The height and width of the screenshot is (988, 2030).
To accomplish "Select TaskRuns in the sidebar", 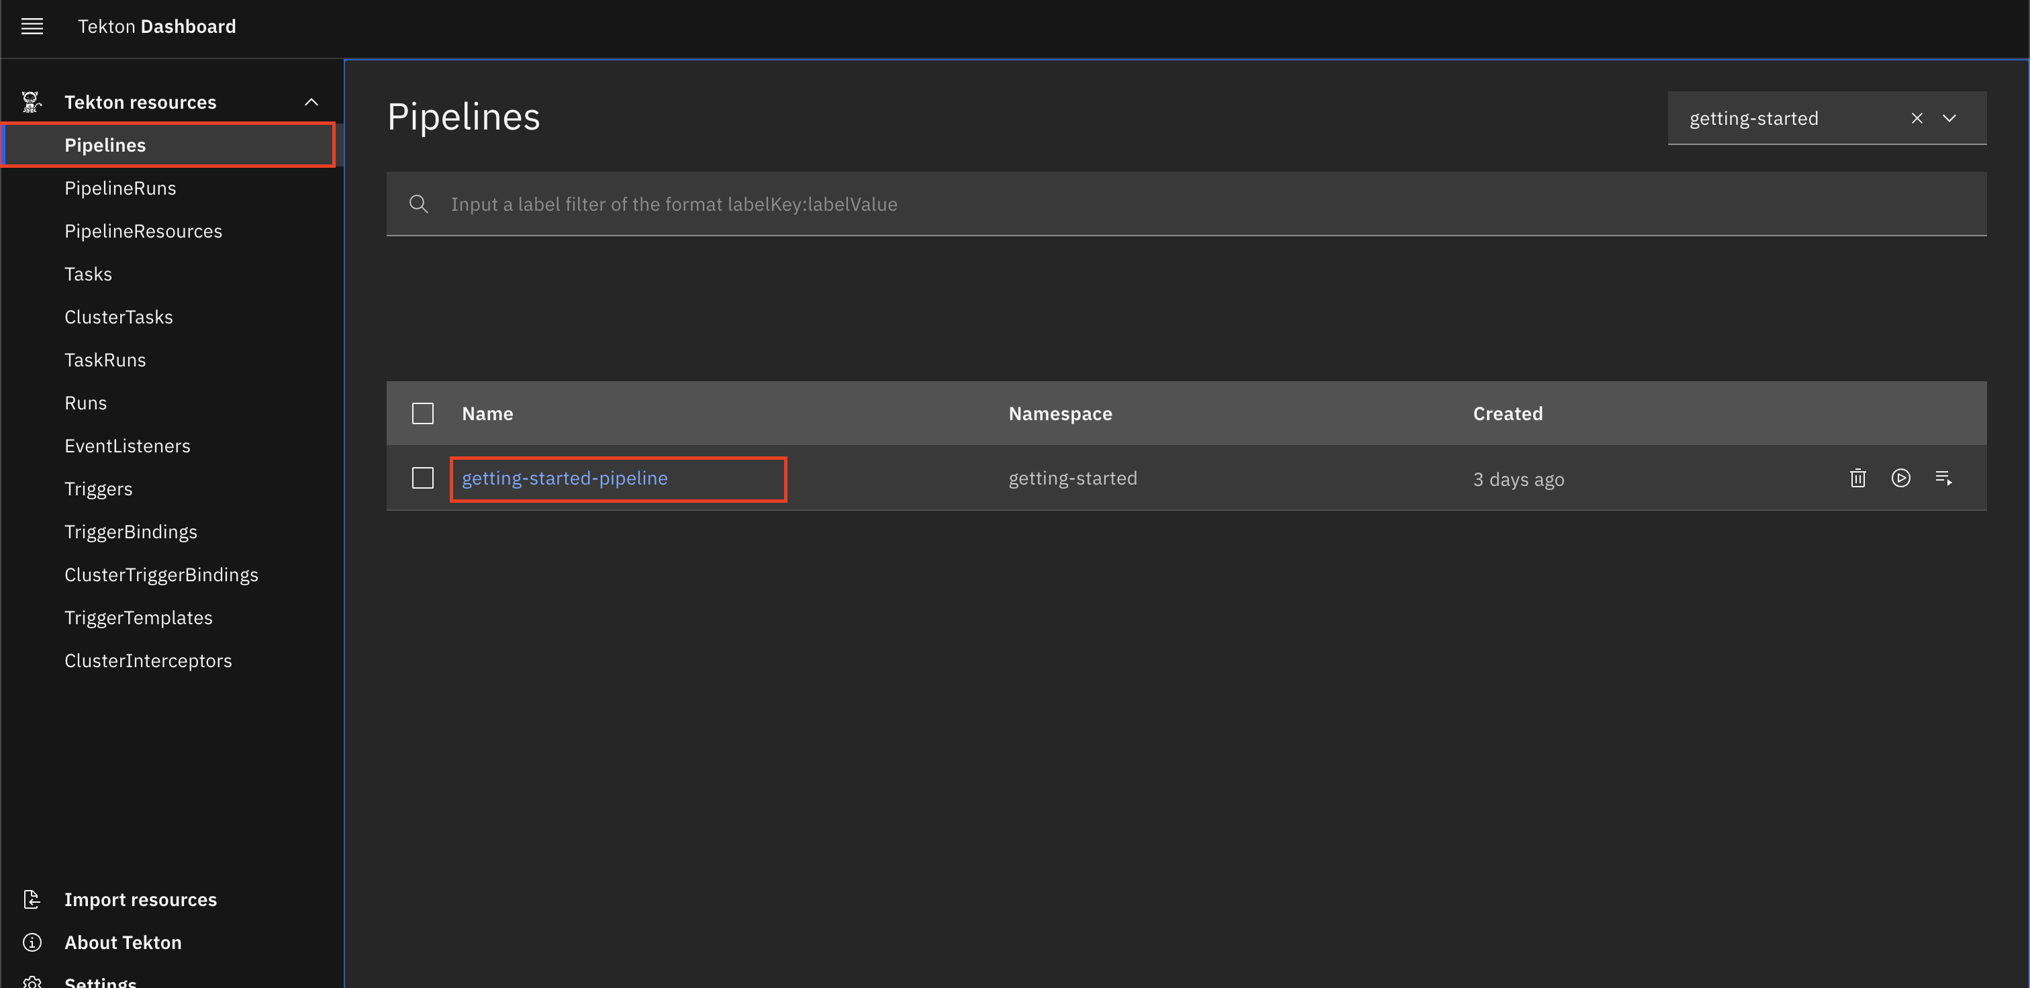I will tap(105, 360).
